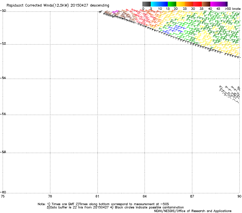This screenshot has height=213, width=242.
Task: Click the 'NOAA/NESDIS/Office of Research and Applications' credit
Action: pos(193,211)
